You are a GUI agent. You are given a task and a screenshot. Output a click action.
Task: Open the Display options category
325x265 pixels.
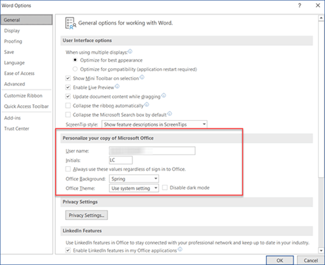[x=12, y=31]
